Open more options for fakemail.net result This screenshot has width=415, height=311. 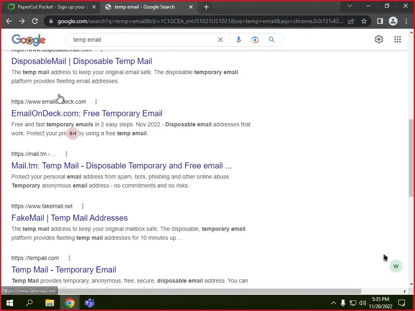tap(83, 206)
